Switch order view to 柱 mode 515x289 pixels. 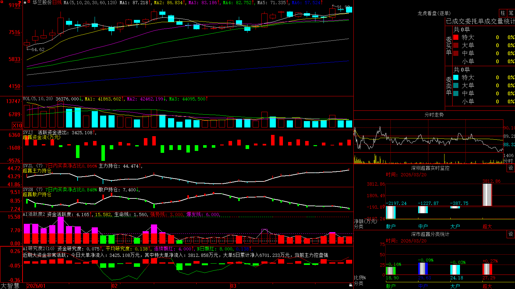(x=503, y=13)
